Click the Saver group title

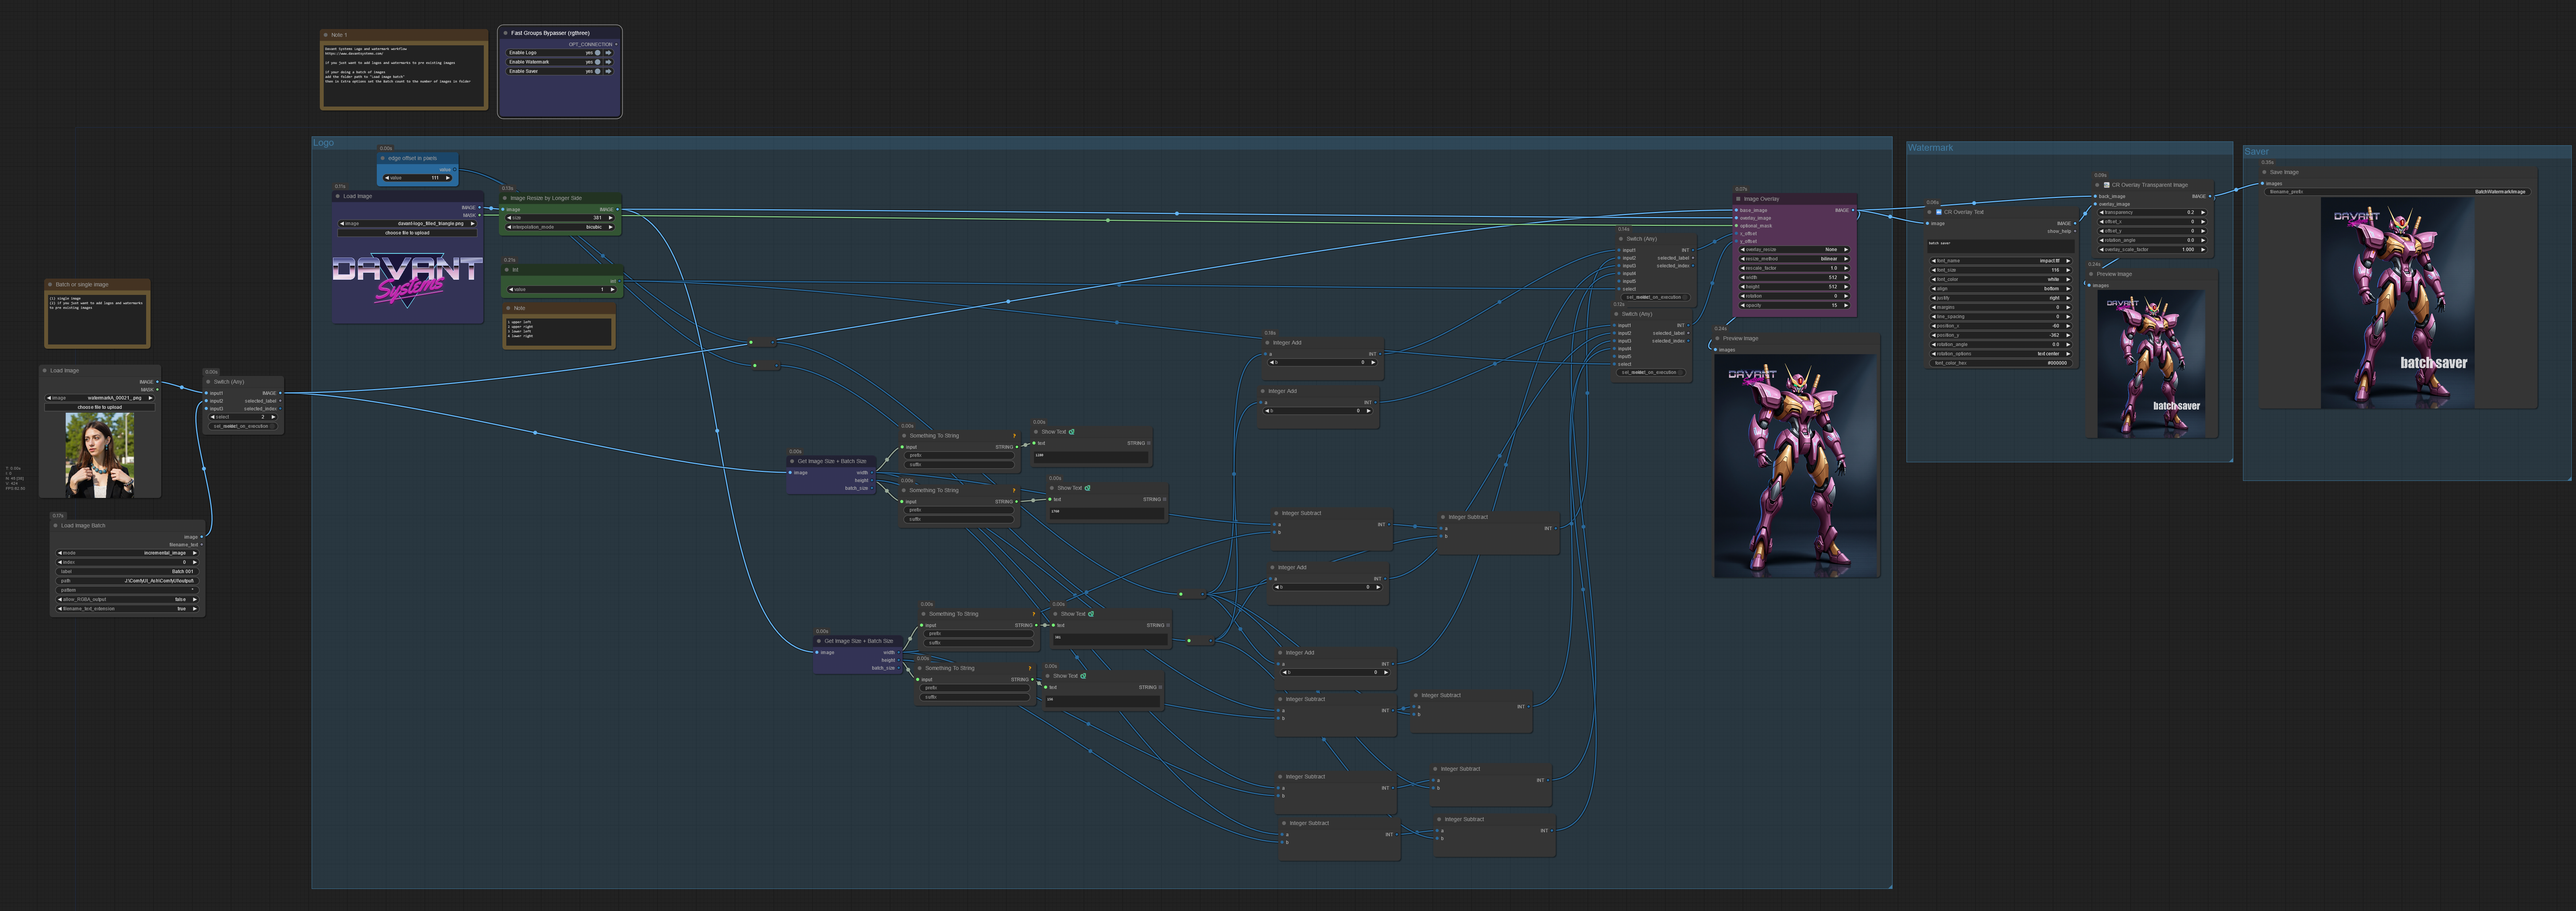coord(2256,152)
